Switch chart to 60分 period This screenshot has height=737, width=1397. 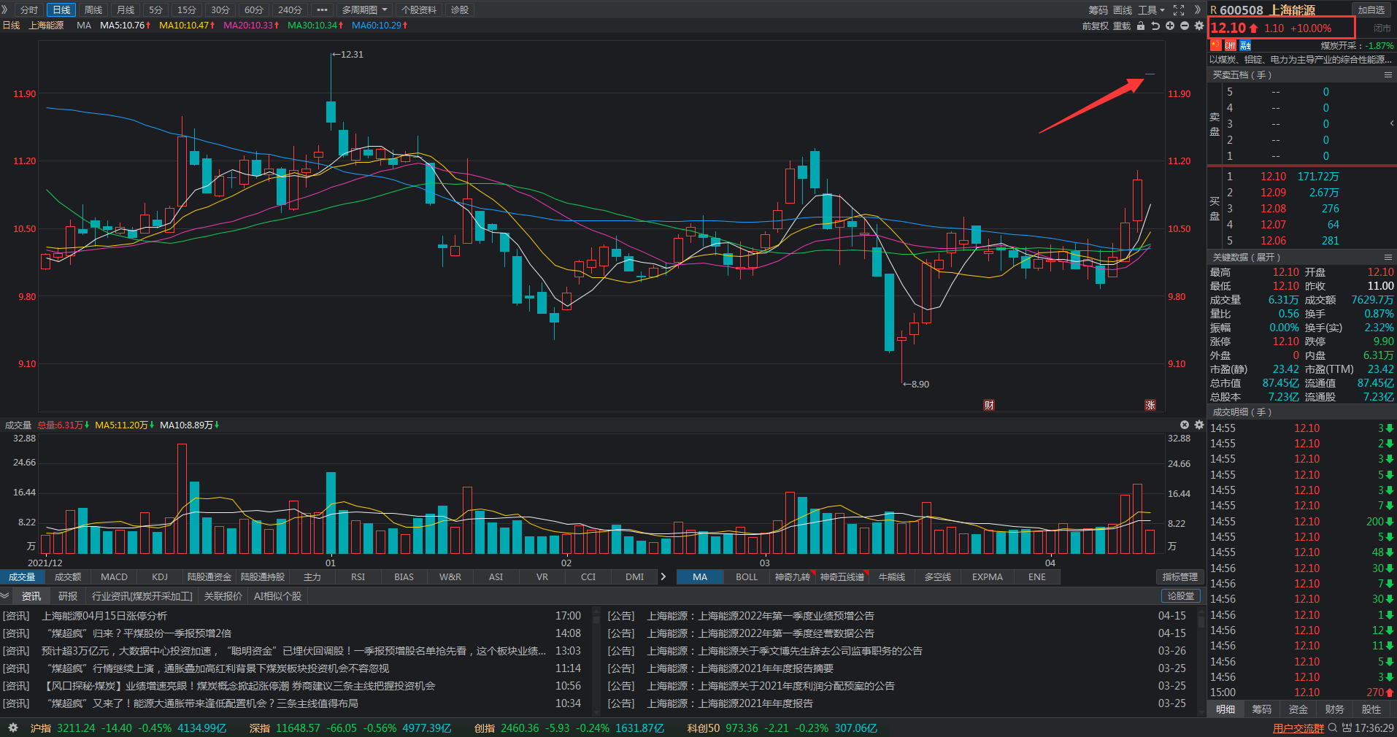[x=254, y=9]
